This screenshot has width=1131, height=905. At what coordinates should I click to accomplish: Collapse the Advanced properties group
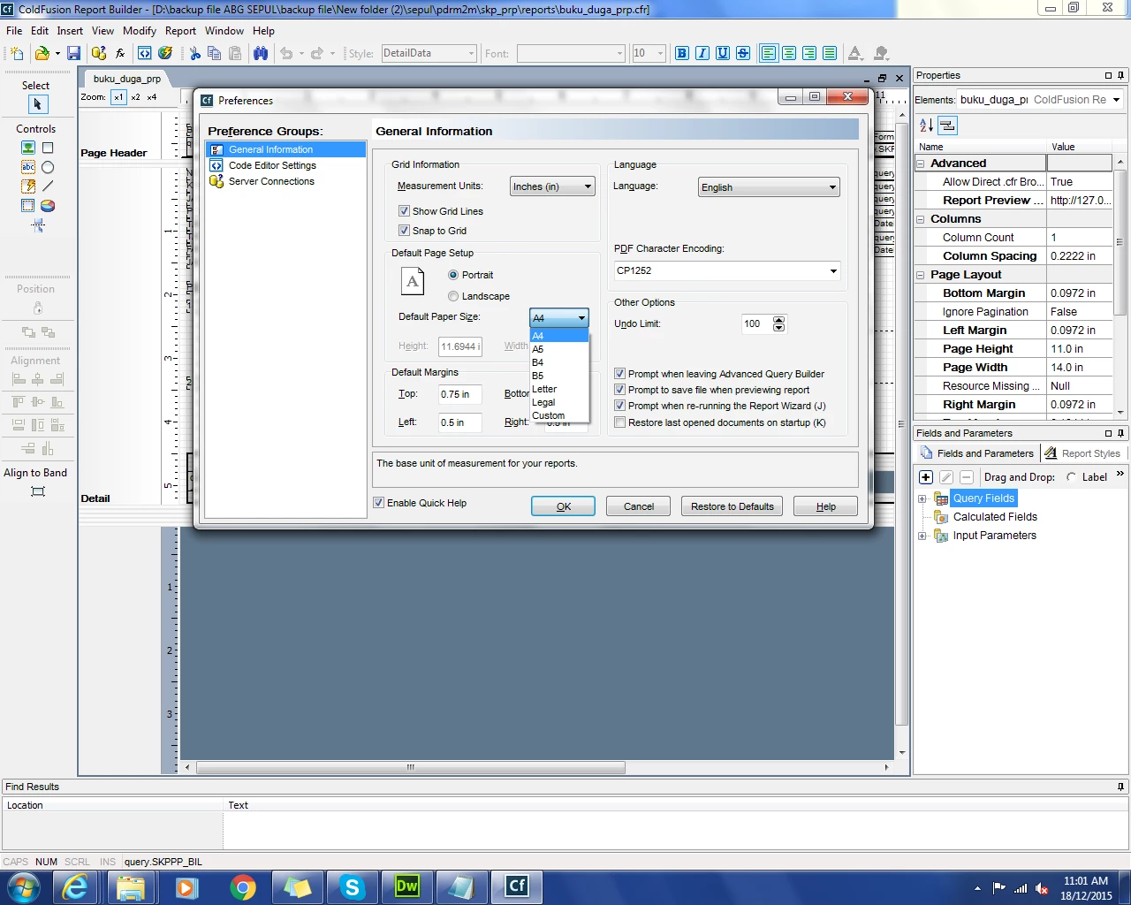(x=921, y=164)
